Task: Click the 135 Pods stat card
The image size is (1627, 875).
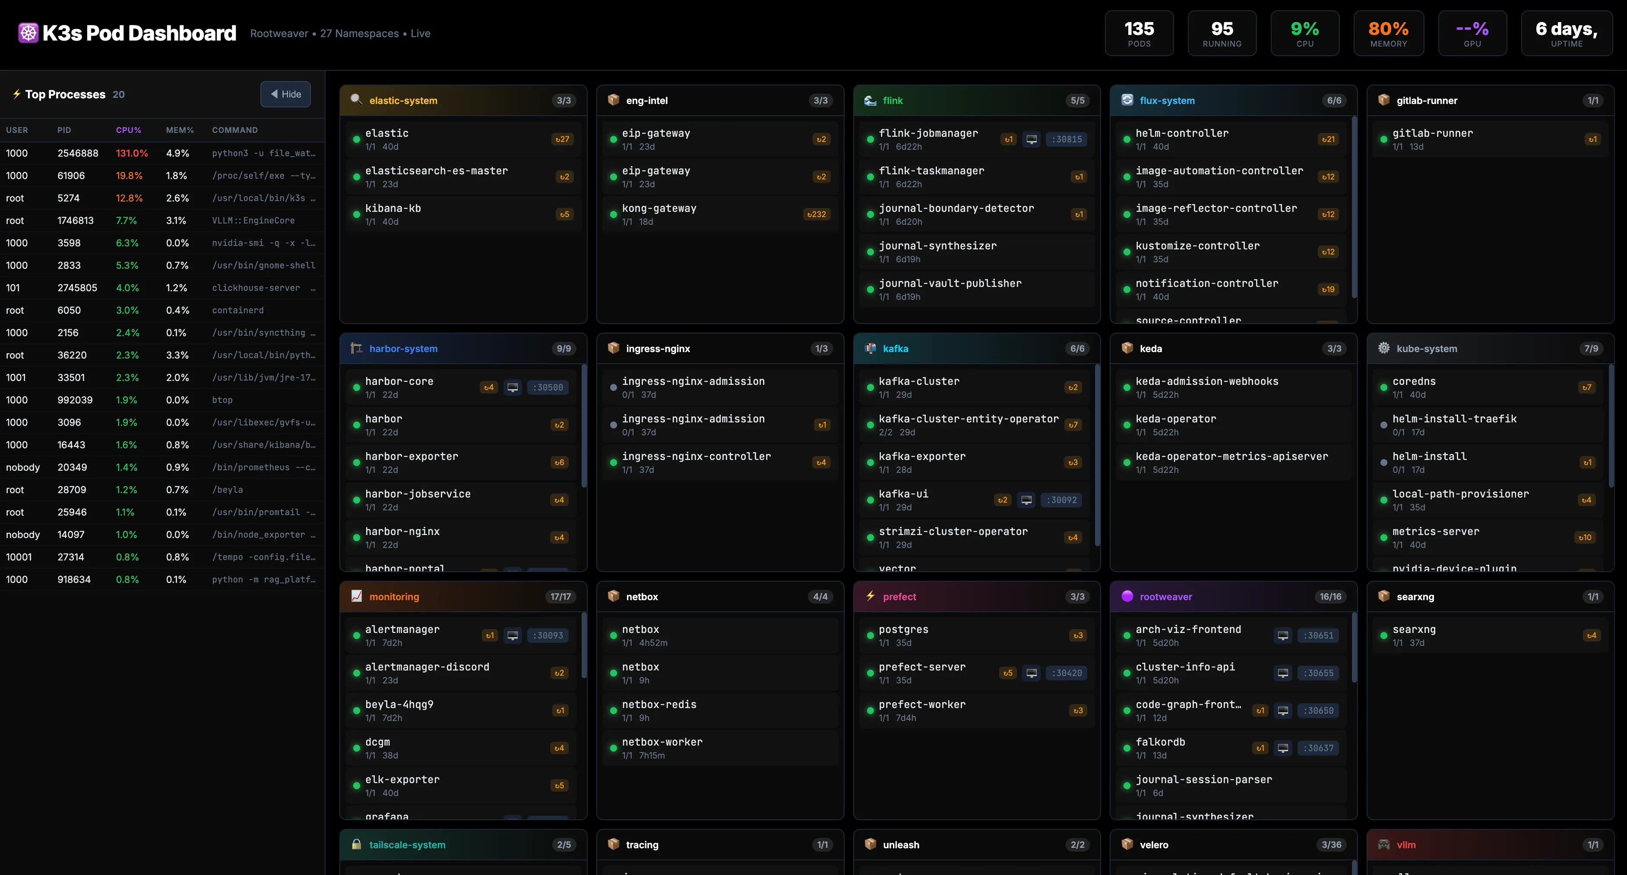Action: click(x=1139, y=34)
